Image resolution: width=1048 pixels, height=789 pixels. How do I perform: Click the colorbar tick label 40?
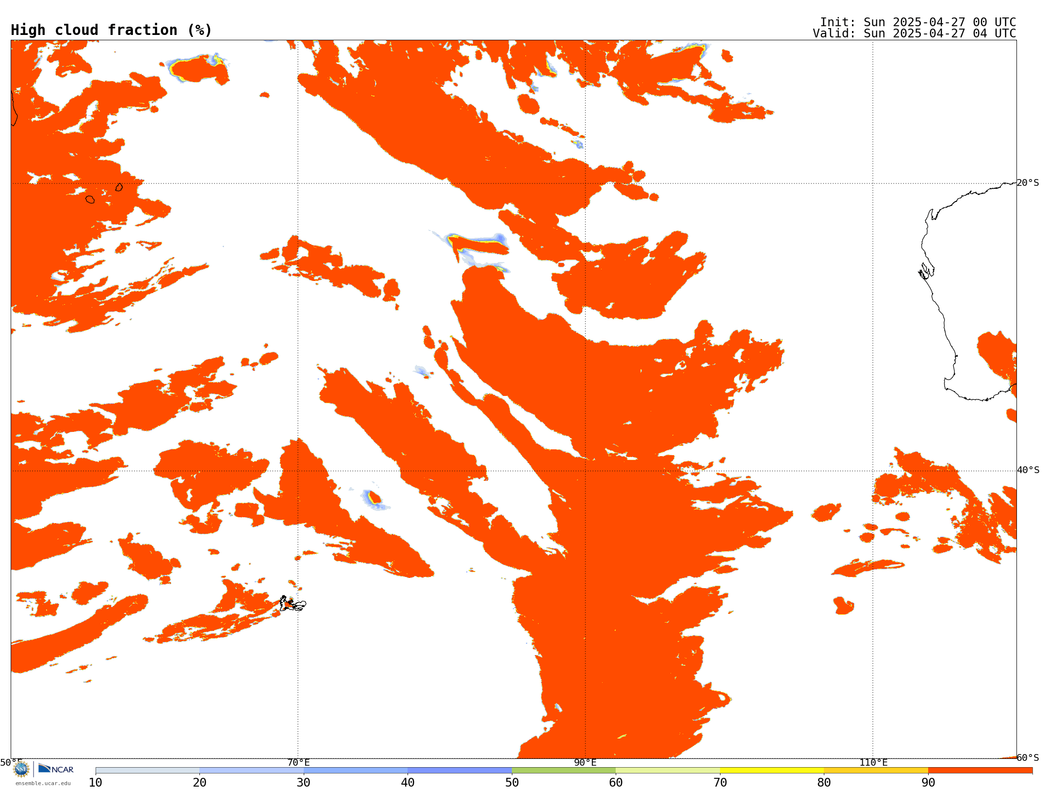pyautogui.click(x=408, y=783)
